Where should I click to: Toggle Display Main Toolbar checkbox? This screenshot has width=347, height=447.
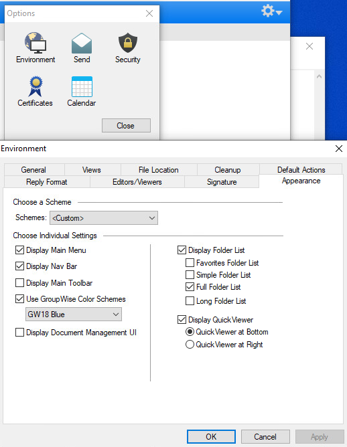(19, 283)
